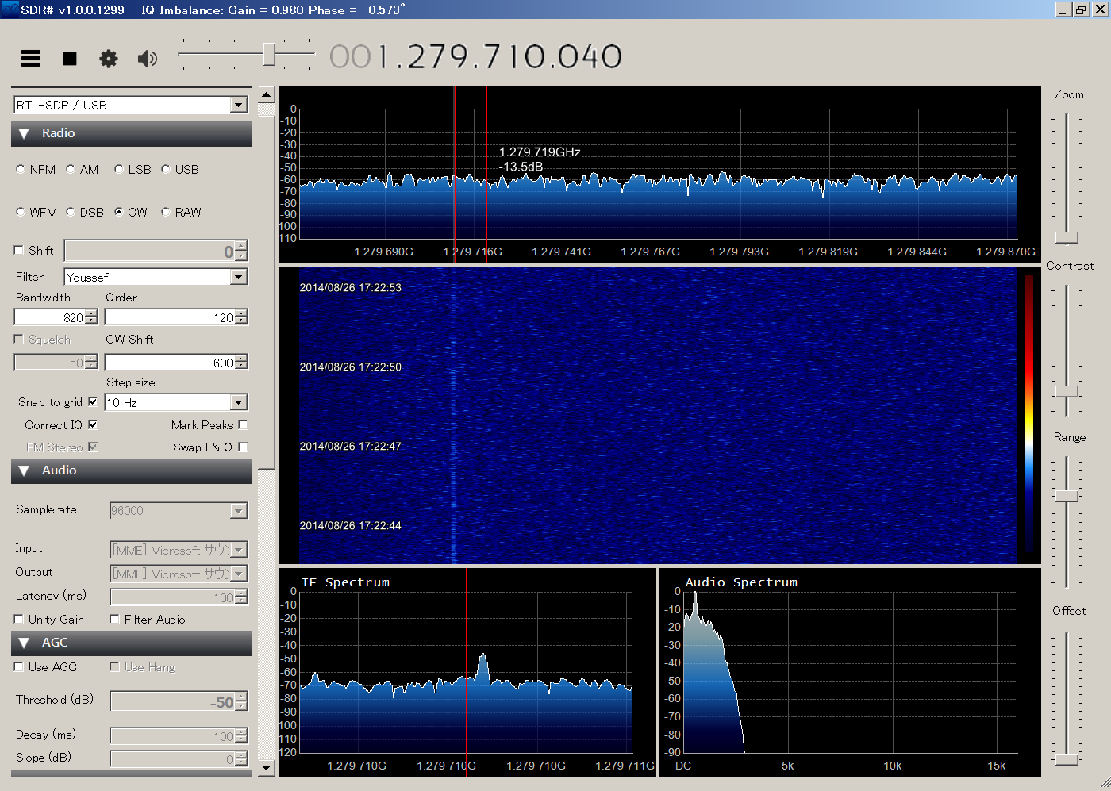The image size is (1111, 791).
Task: Click the Zoom slider thumb
Action: click(x=1067, y=237)
